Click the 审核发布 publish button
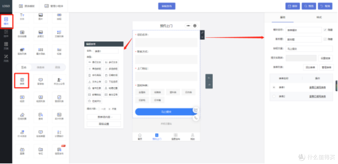The height and width of the screenshot is (164, 338). [x=166, y=6]
